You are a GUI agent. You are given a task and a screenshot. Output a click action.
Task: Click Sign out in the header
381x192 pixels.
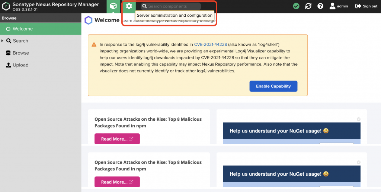click(x=366, y=6)
